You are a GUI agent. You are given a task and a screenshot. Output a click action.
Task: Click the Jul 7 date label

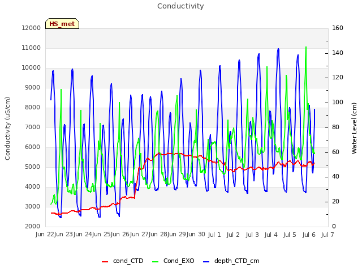[327, 235]
